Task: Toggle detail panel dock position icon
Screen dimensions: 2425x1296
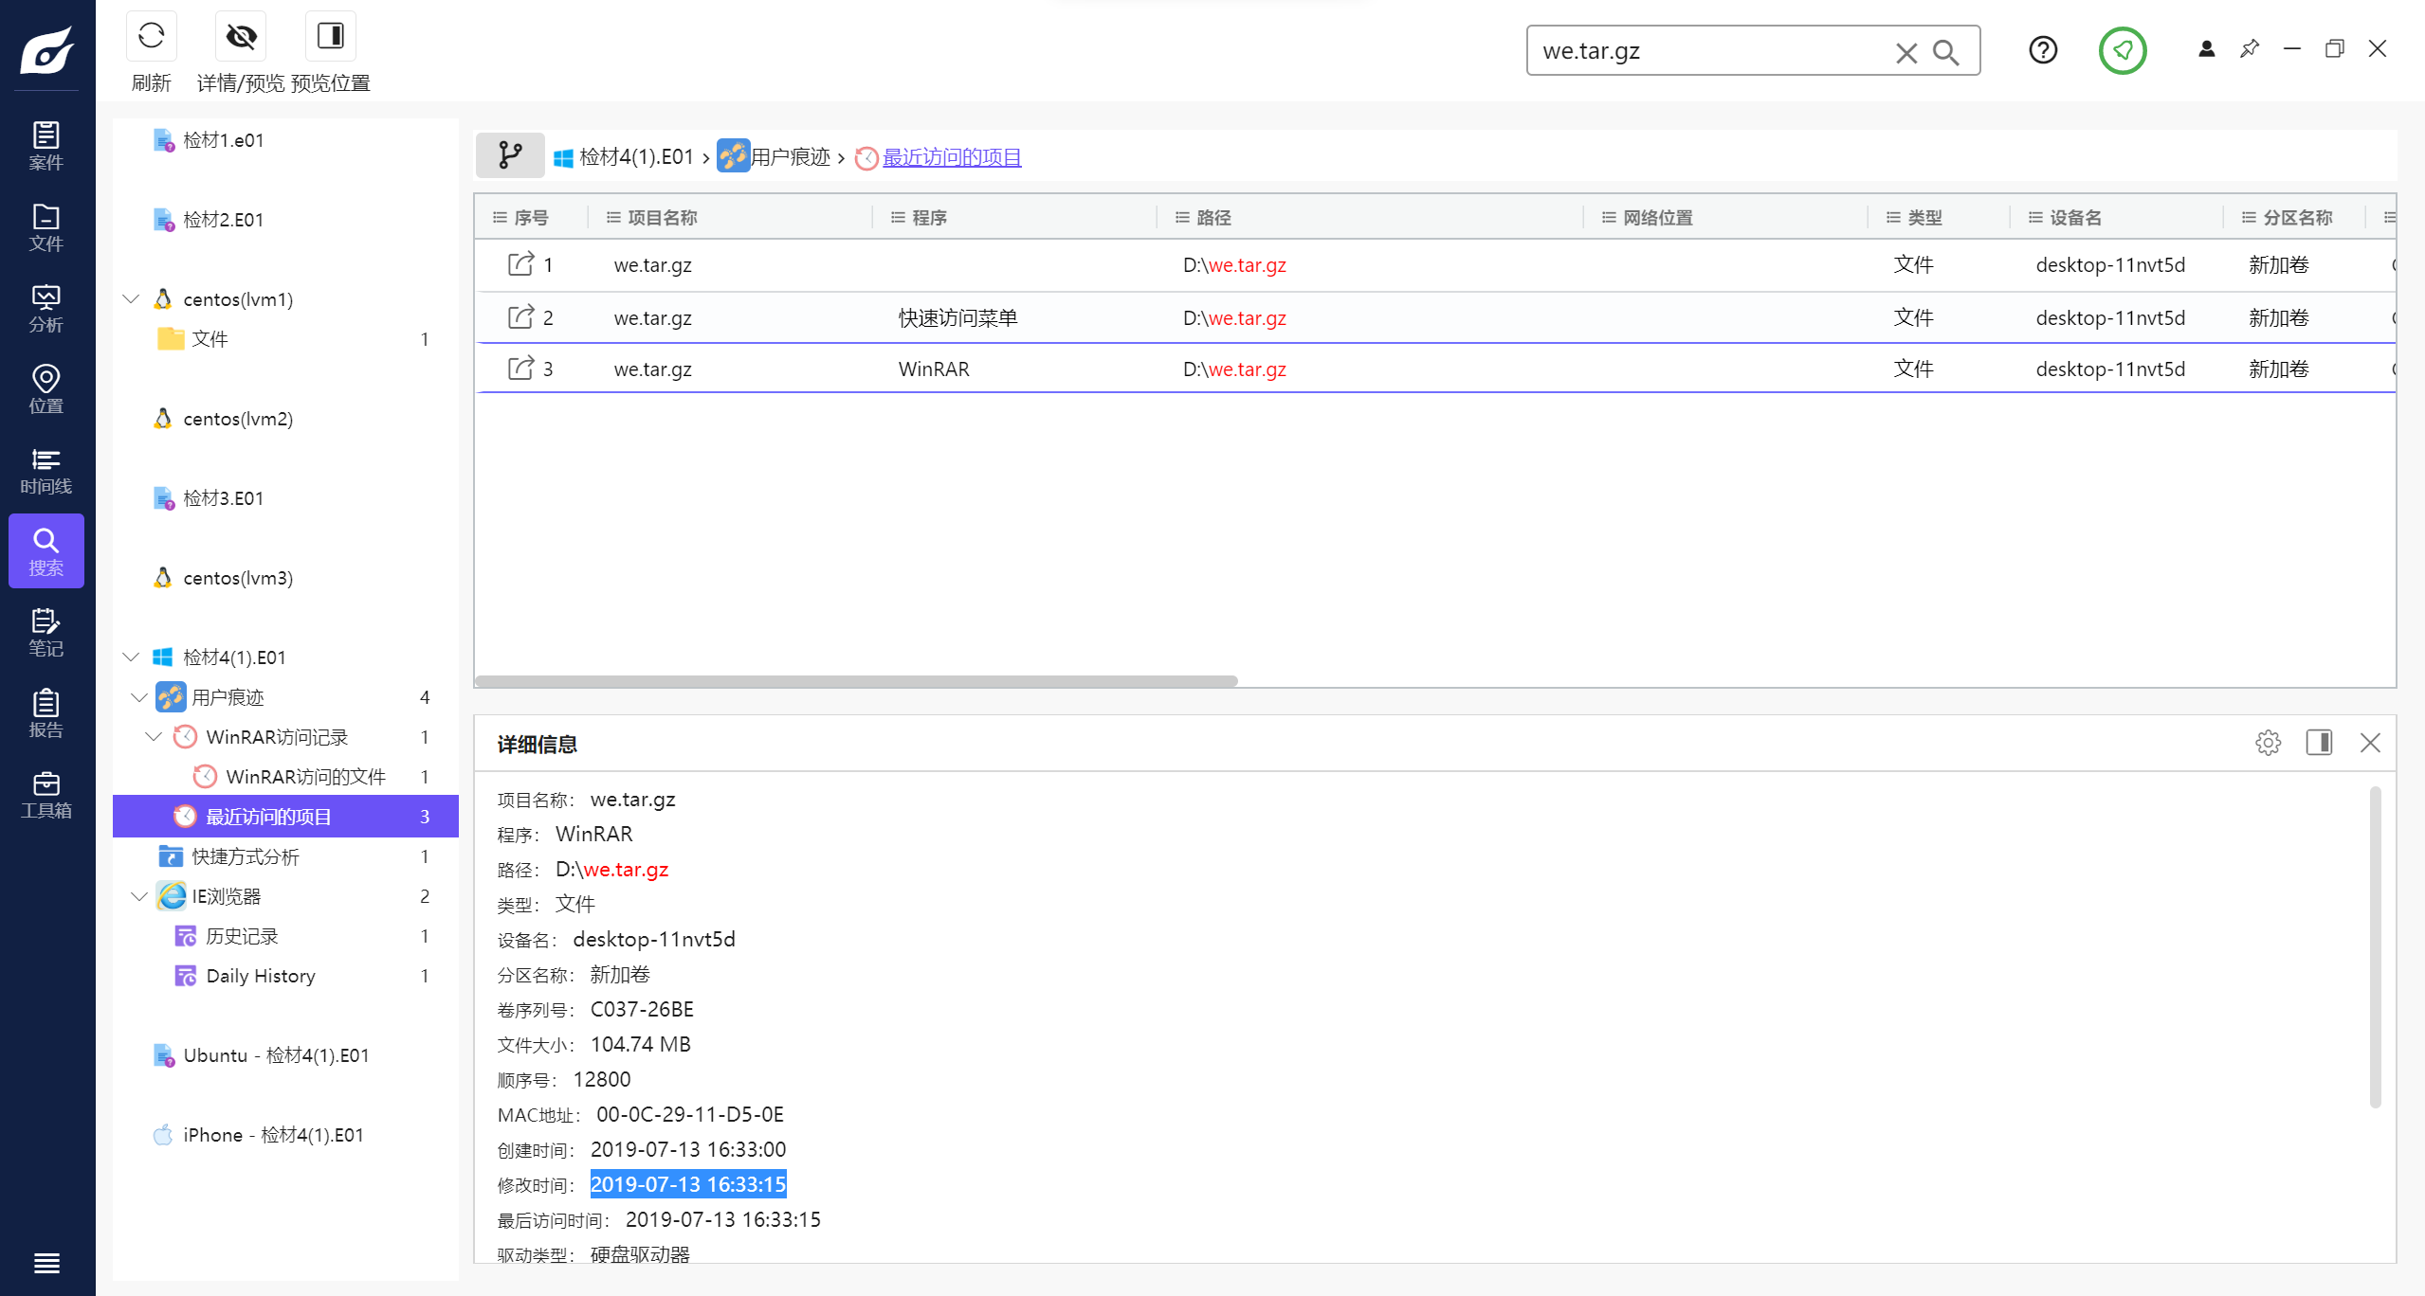Action: (x=2319, y=743)
